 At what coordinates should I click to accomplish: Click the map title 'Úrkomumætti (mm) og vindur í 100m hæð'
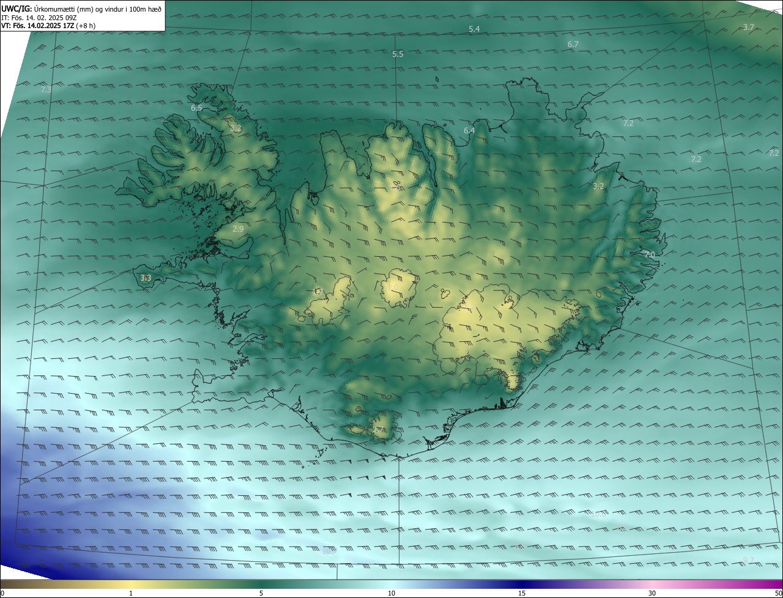click(x=98, y=9)
